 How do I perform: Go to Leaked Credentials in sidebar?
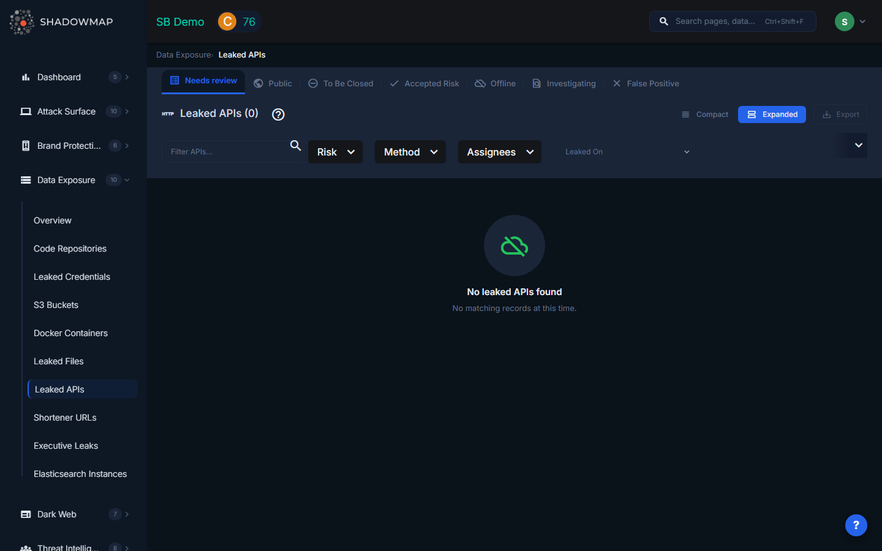(x=72, y=277)
